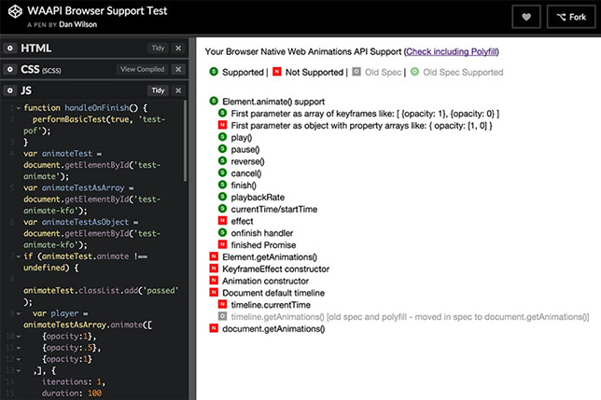View Compiled CSS
The image size is (601, 400).
tap(142, 69)
